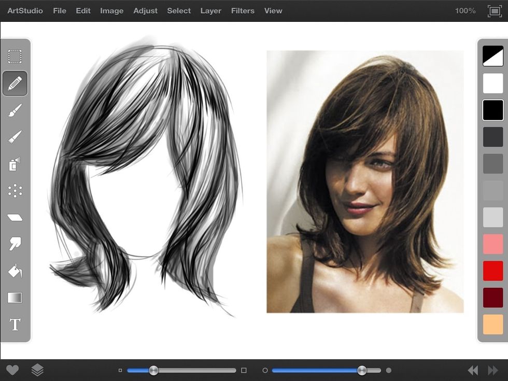Viewport: 508px width, 381px height.
Task: Open the Edit menu
Action: [x=83, y=11]
